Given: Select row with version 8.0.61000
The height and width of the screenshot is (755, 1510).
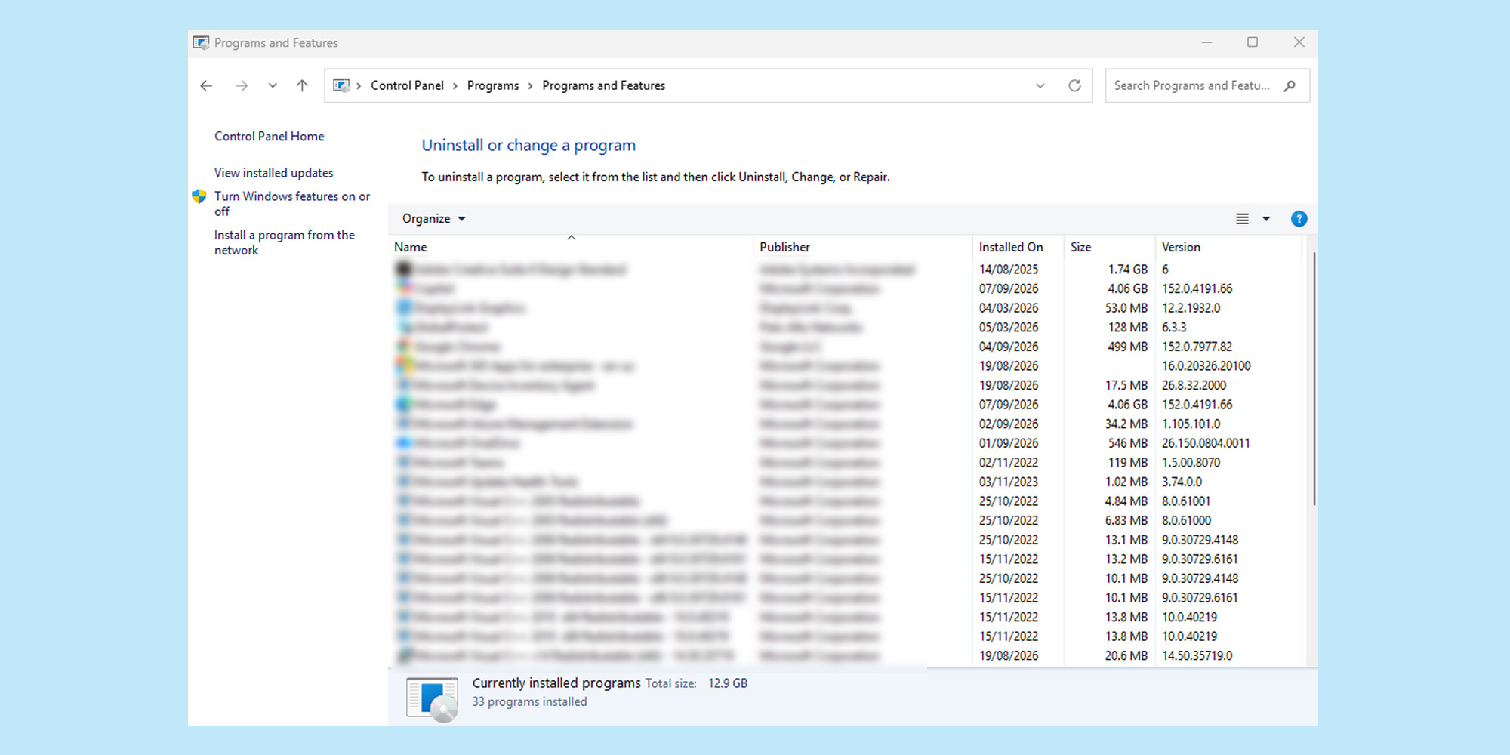Looking at the screenshot, I should point(846,521).
